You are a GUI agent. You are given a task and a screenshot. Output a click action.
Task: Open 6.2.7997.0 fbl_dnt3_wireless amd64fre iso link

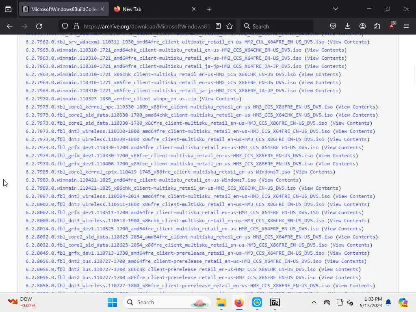click(x=178, y=196)
